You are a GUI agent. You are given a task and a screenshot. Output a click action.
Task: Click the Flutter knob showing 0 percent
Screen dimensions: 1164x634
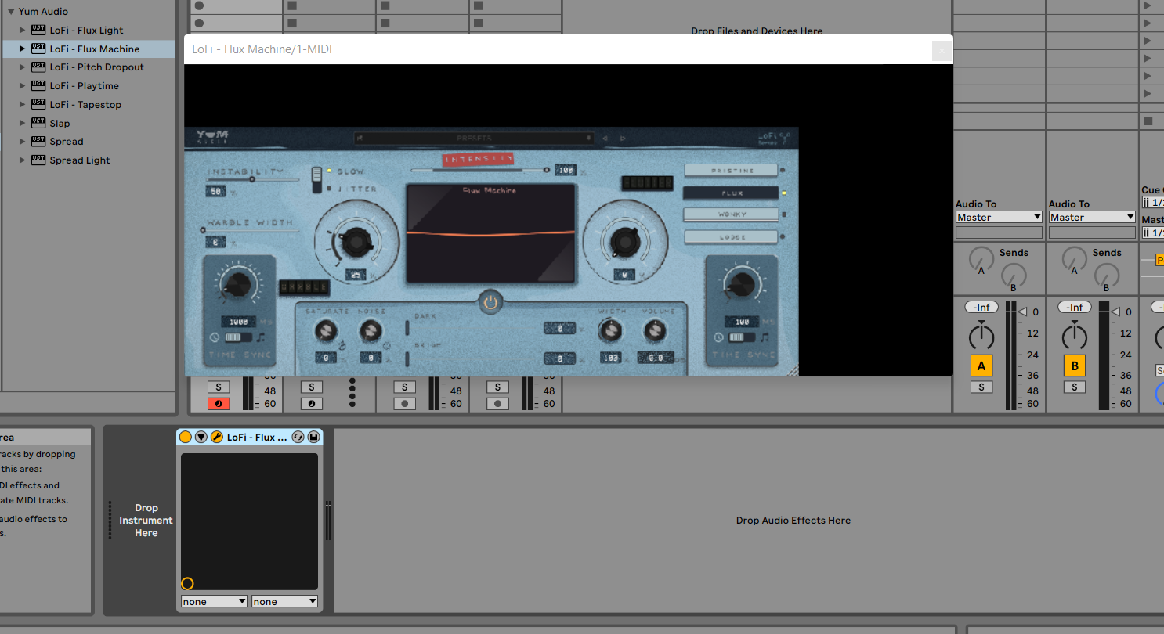624,240
